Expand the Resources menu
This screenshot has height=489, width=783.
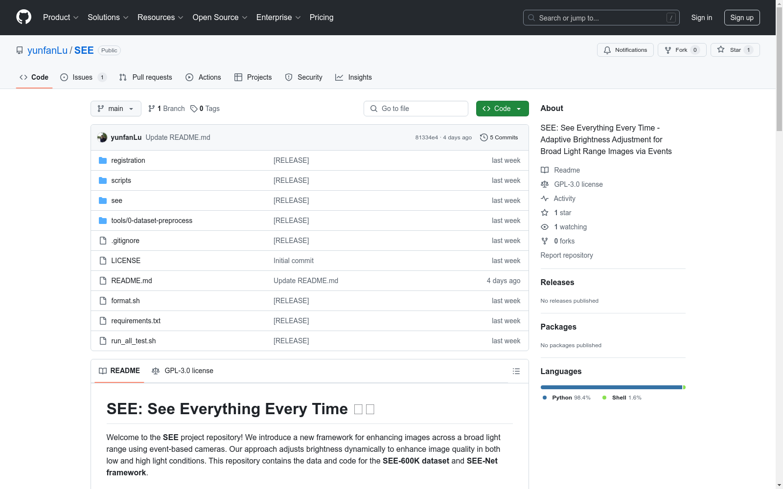(x=161, y=18)
